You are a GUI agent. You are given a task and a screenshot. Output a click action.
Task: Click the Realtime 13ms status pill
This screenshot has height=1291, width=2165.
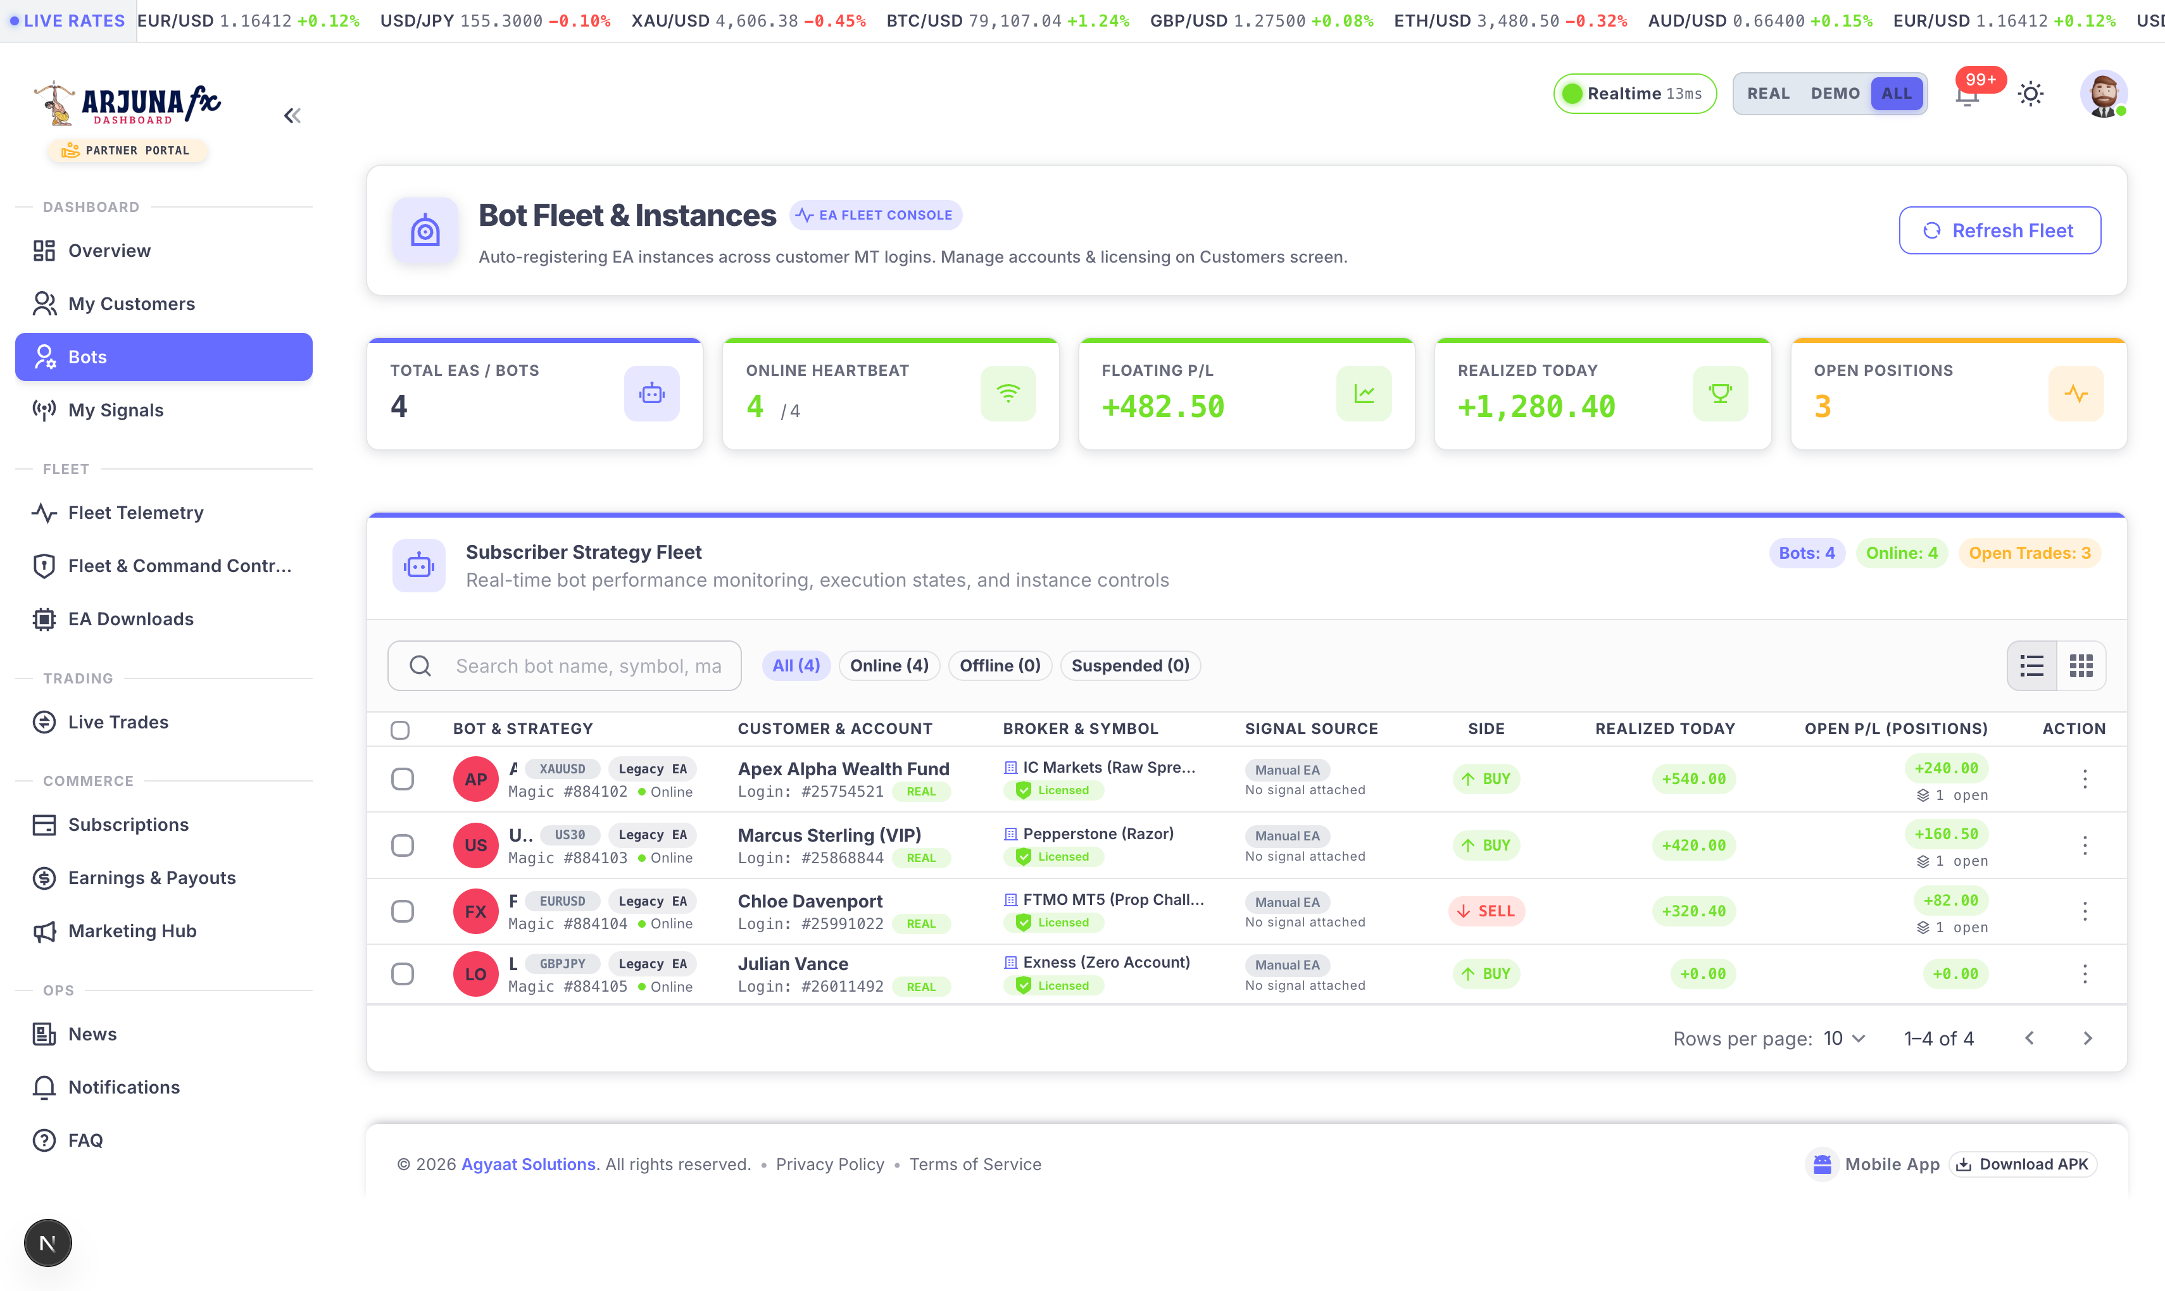(x=1635, y=94)
